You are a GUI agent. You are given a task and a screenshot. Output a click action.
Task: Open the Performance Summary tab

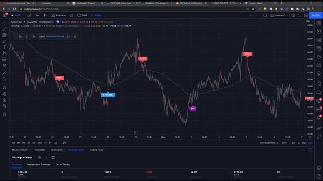pos(38,164)
